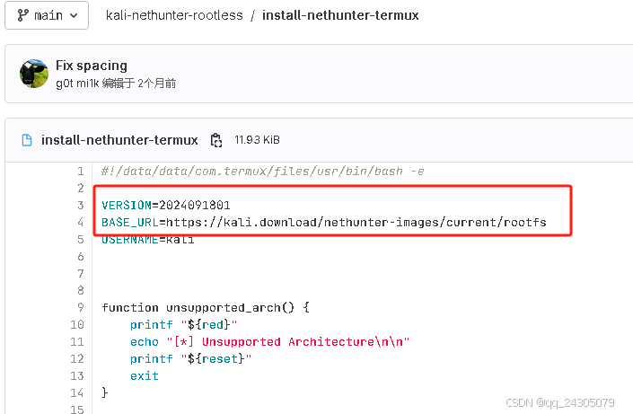Image resolution: width=633 pixels, height=414 pixels.
Task: Click line number 10
Action: point(77,324)
